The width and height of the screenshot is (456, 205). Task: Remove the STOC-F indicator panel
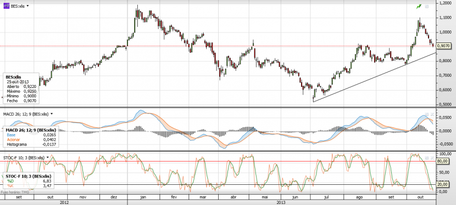[x=432, y=158]
